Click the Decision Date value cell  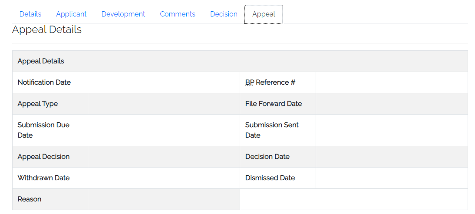(x=392, y=157)
